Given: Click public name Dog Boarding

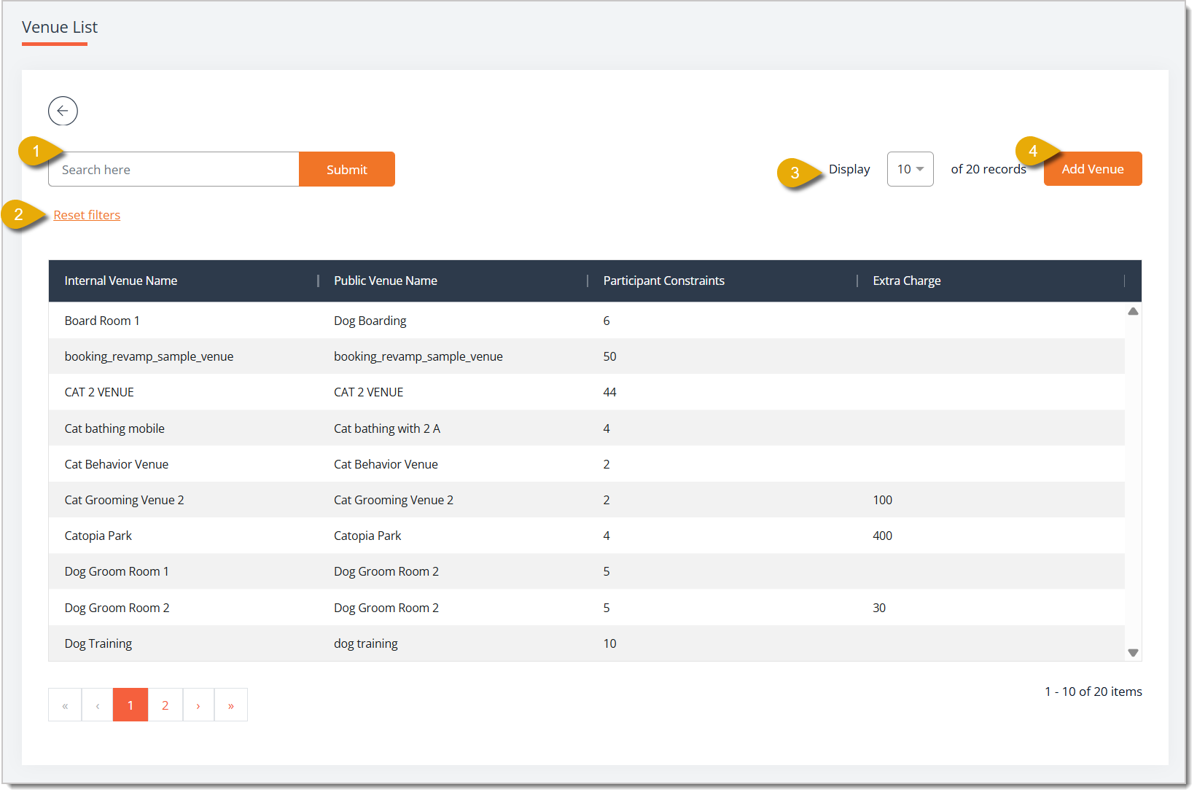Looking at the screenshot, I should click(370, 321).
